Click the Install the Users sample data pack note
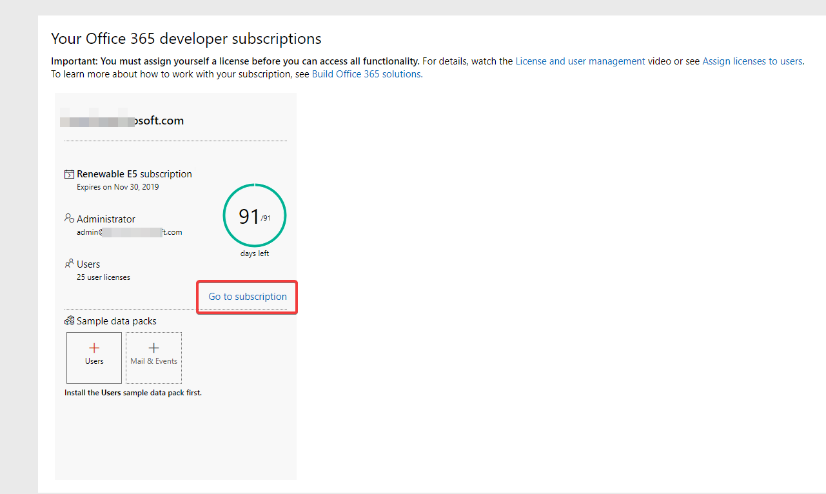 pyautogui.click(x=133, y=393)
